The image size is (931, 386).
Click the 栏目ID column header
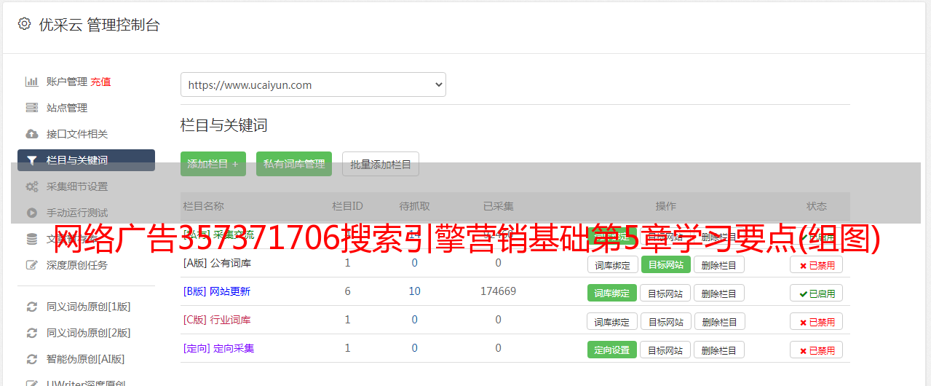[347, 206]
